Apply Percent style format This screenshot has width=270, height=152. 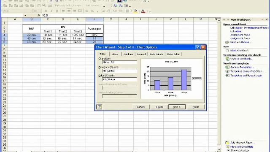(x=92, y=11)
